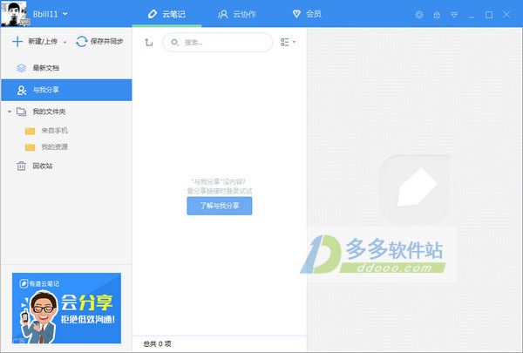
Task: Click the go-up-one-level arrow icon
Action: click(148, 43)
